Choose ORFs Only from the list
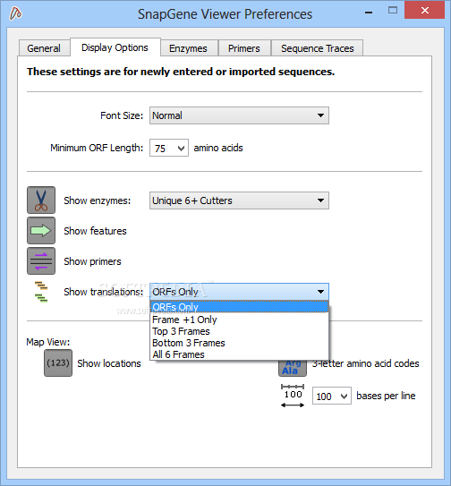Viewport: 451px width, 486px height. point(239,307)
